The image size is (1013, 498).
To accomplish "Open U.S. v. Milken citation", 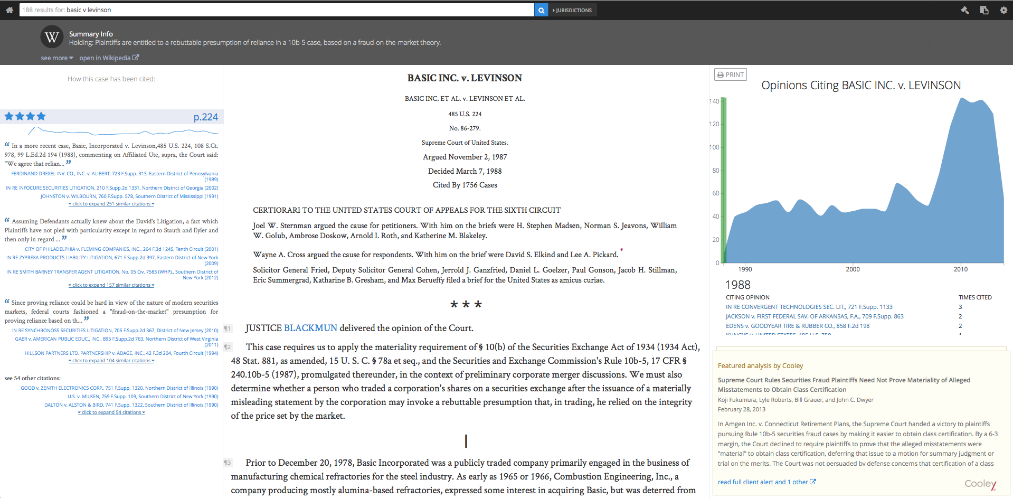I will pos(143,397).
